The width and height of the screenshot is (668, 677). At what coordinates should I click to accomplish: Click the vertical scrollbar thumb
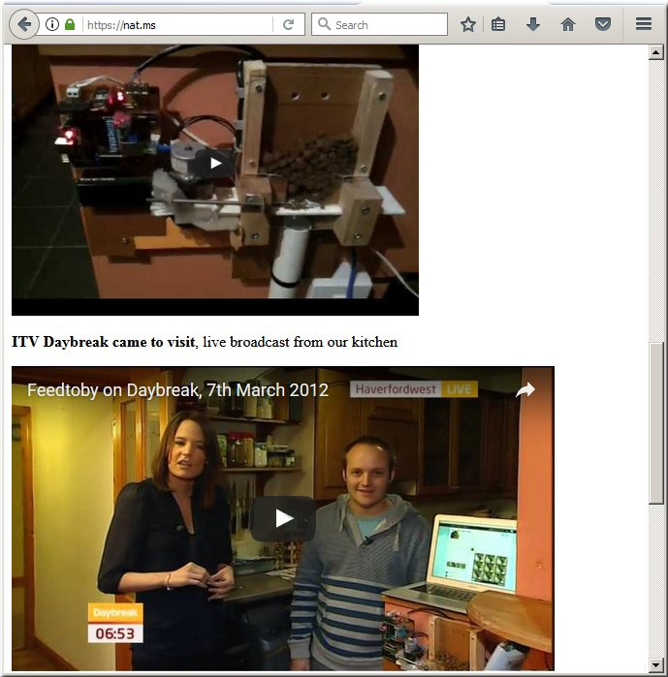point(656,423)
